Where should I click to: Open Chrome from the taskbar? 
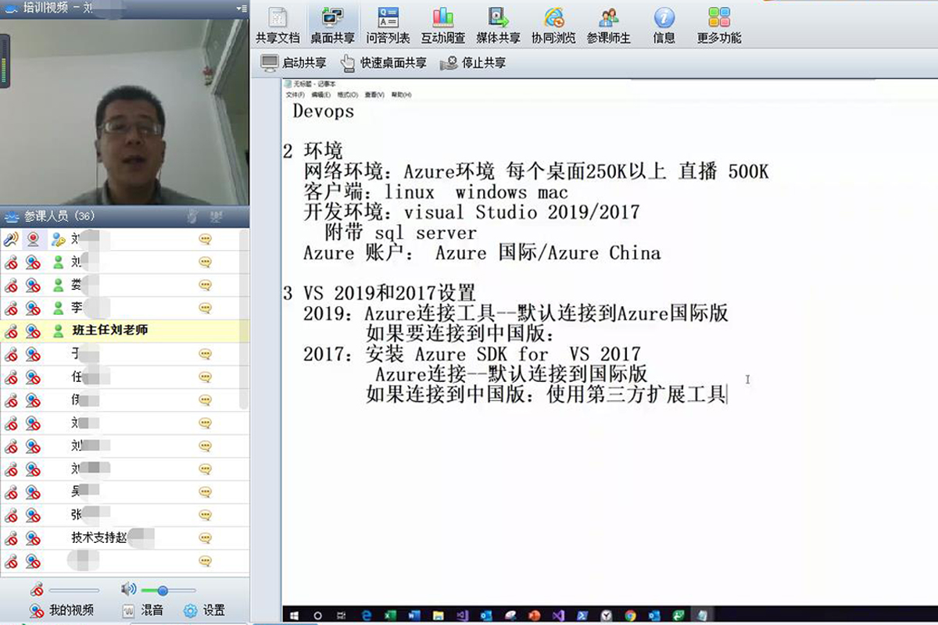[x=630, y=616]
